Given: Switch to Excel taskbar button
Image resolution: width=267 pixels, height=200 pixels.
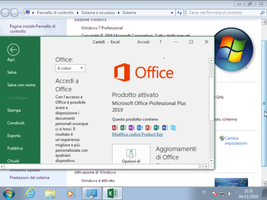Looking at the screenshot, I should point(113,193).
